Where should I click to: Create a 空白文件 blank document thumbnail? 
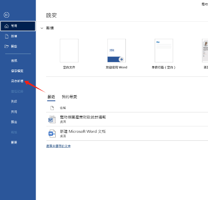coord(69,50)
